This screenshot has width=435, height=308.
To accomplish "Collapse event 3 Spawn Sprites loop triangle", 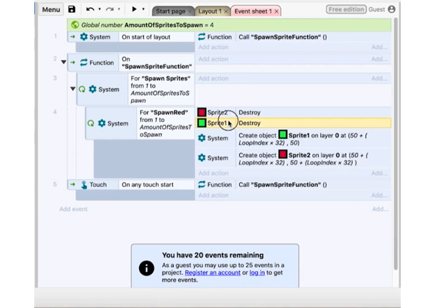I will click(72, 89).
